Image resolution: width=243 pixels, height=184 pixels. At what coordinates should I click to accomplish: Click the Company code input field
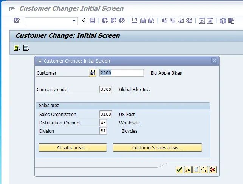[106, 90]
